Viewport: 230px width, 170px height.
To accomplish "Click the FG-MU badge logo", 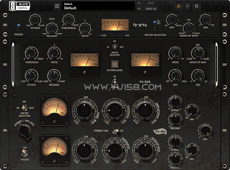I will [160, 132].
